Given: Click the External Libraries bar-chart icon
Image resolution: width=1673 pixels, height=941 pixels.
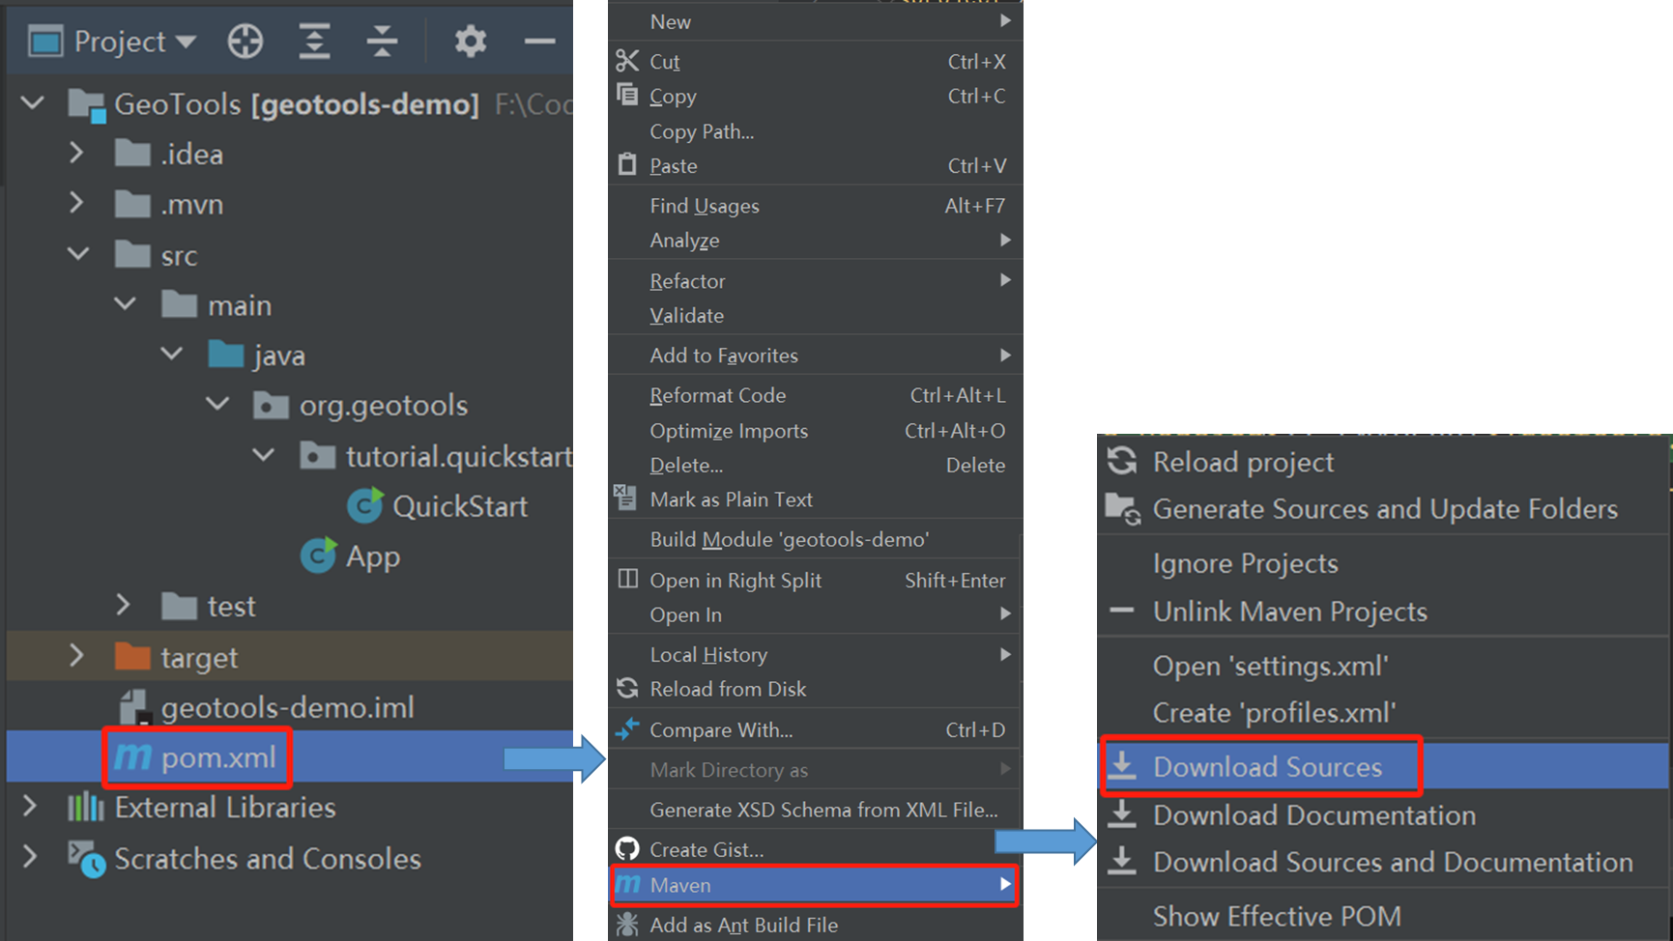Looking at the screenshot, I should pyautogui.click(x=85, y=807).
